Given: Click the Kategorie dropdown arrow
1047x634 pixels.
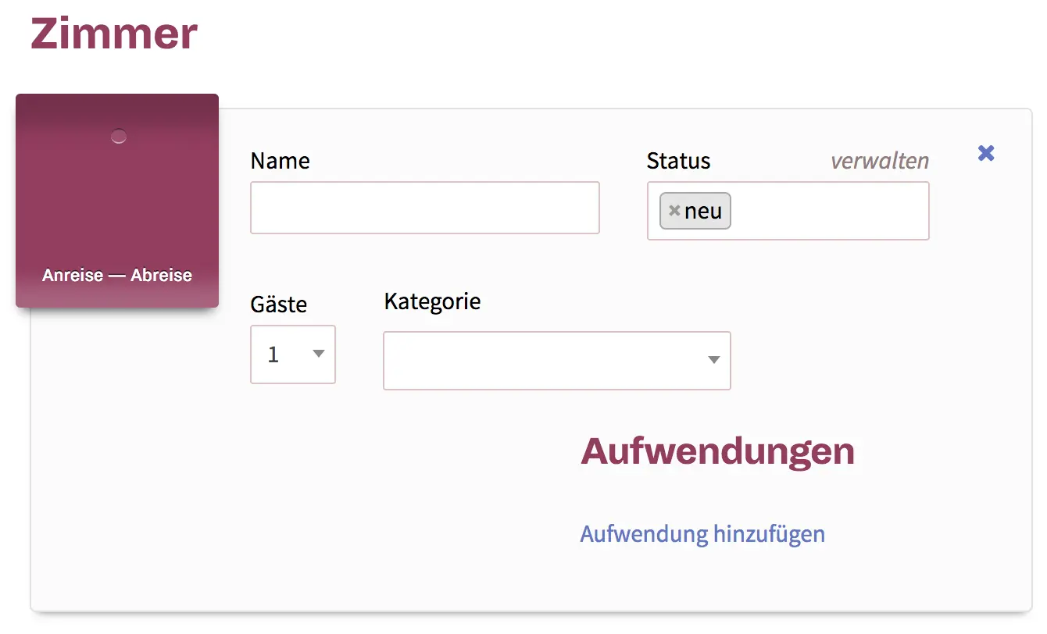Looking at the screenshot, I should coord(713,360).
